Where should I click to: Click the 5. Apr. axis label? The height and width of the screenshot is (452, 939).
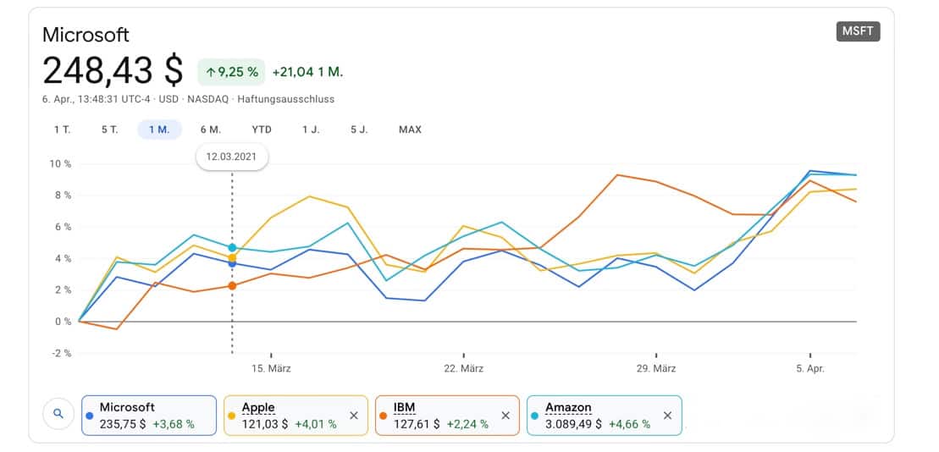810,369
